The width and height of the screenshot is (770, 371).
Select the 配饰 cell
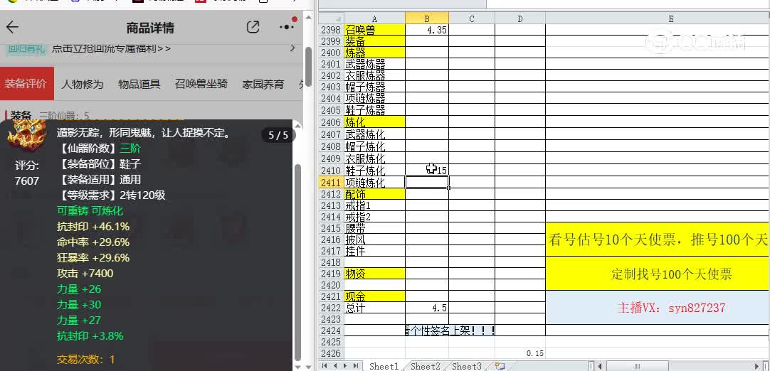[x=375, y=194]
